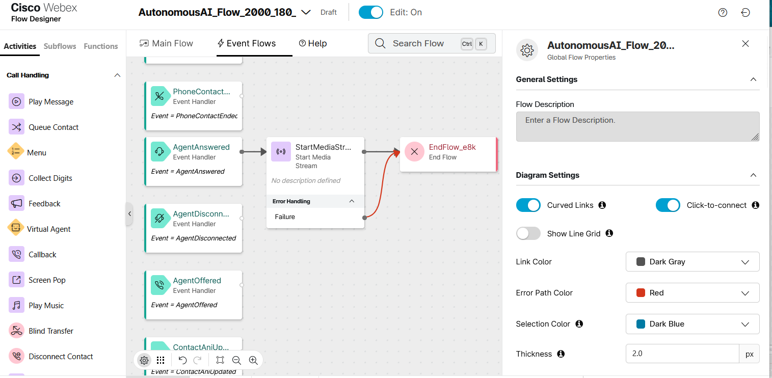This screenshot has height=378, width=772.
Task: Click the Play Message activity icon
Action: pos(16,101)
